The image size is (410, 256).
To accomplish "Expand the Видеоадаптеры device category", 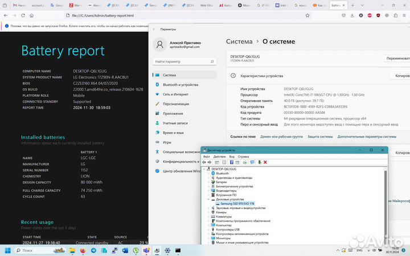I will point(208,191).
